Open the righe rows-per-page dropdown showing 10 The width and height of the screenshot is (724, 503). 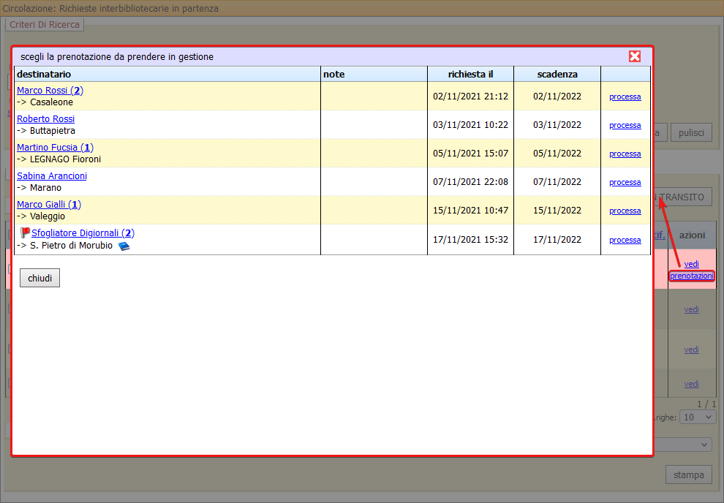pos(697,416)
